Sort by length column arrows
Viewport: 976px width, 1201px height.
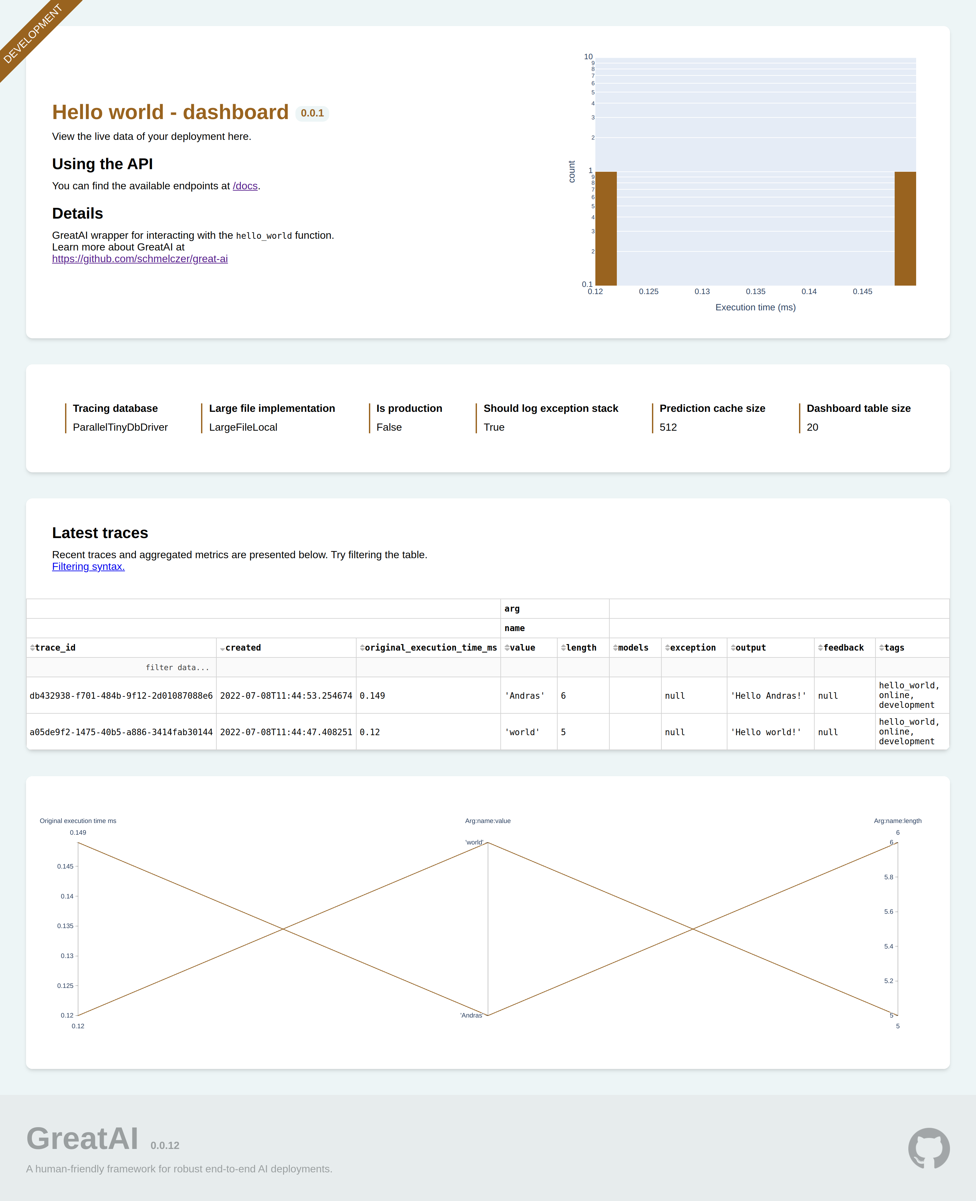tap(563, 648)
